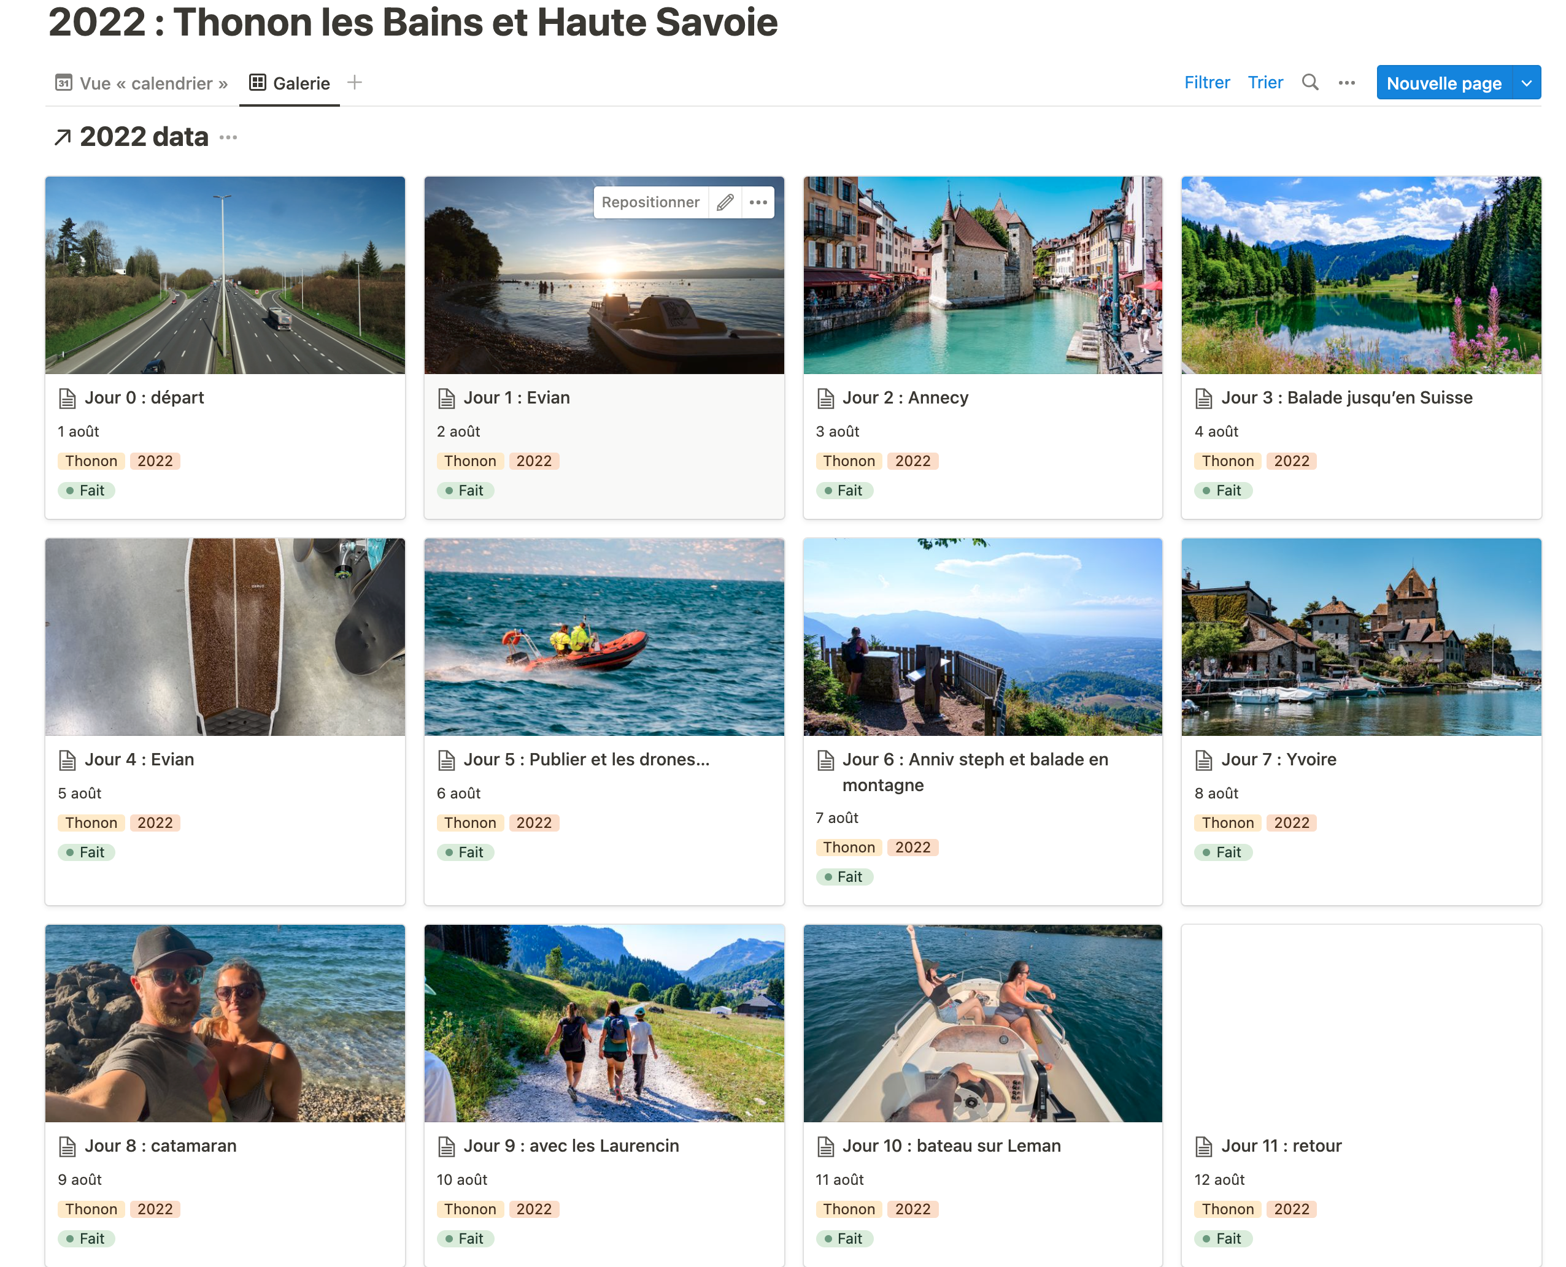Click the page icon of Jour 0 : départ
The width and height of the screenshot is (1566, 1267).
[67, 399]
